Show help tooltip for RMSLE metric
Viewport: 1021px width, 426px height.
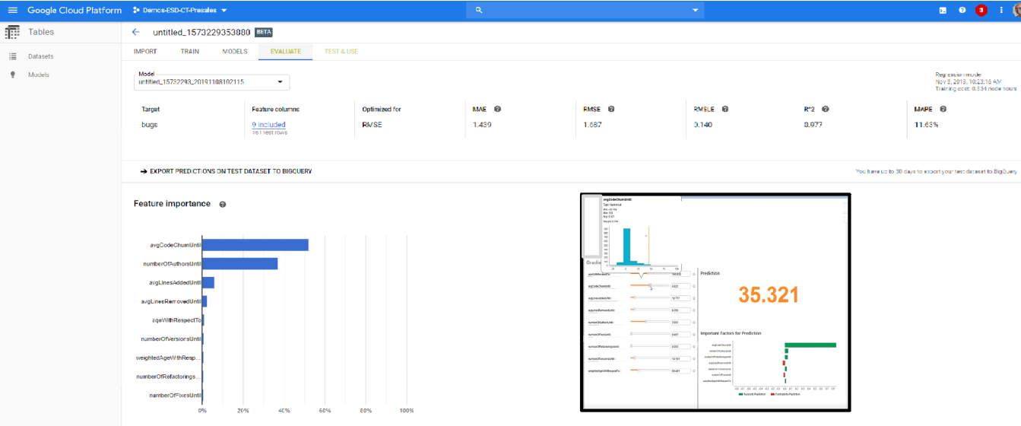(725, 109)
